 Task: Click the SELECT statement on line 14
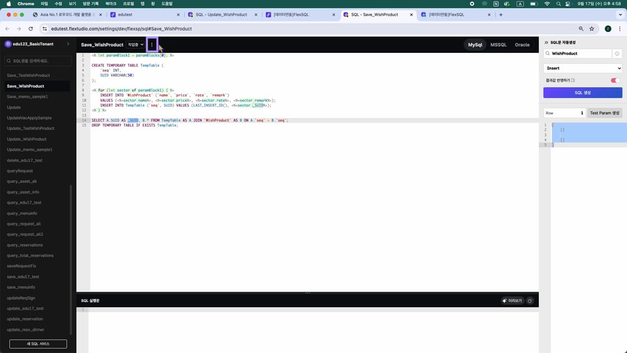click(190, 120)
